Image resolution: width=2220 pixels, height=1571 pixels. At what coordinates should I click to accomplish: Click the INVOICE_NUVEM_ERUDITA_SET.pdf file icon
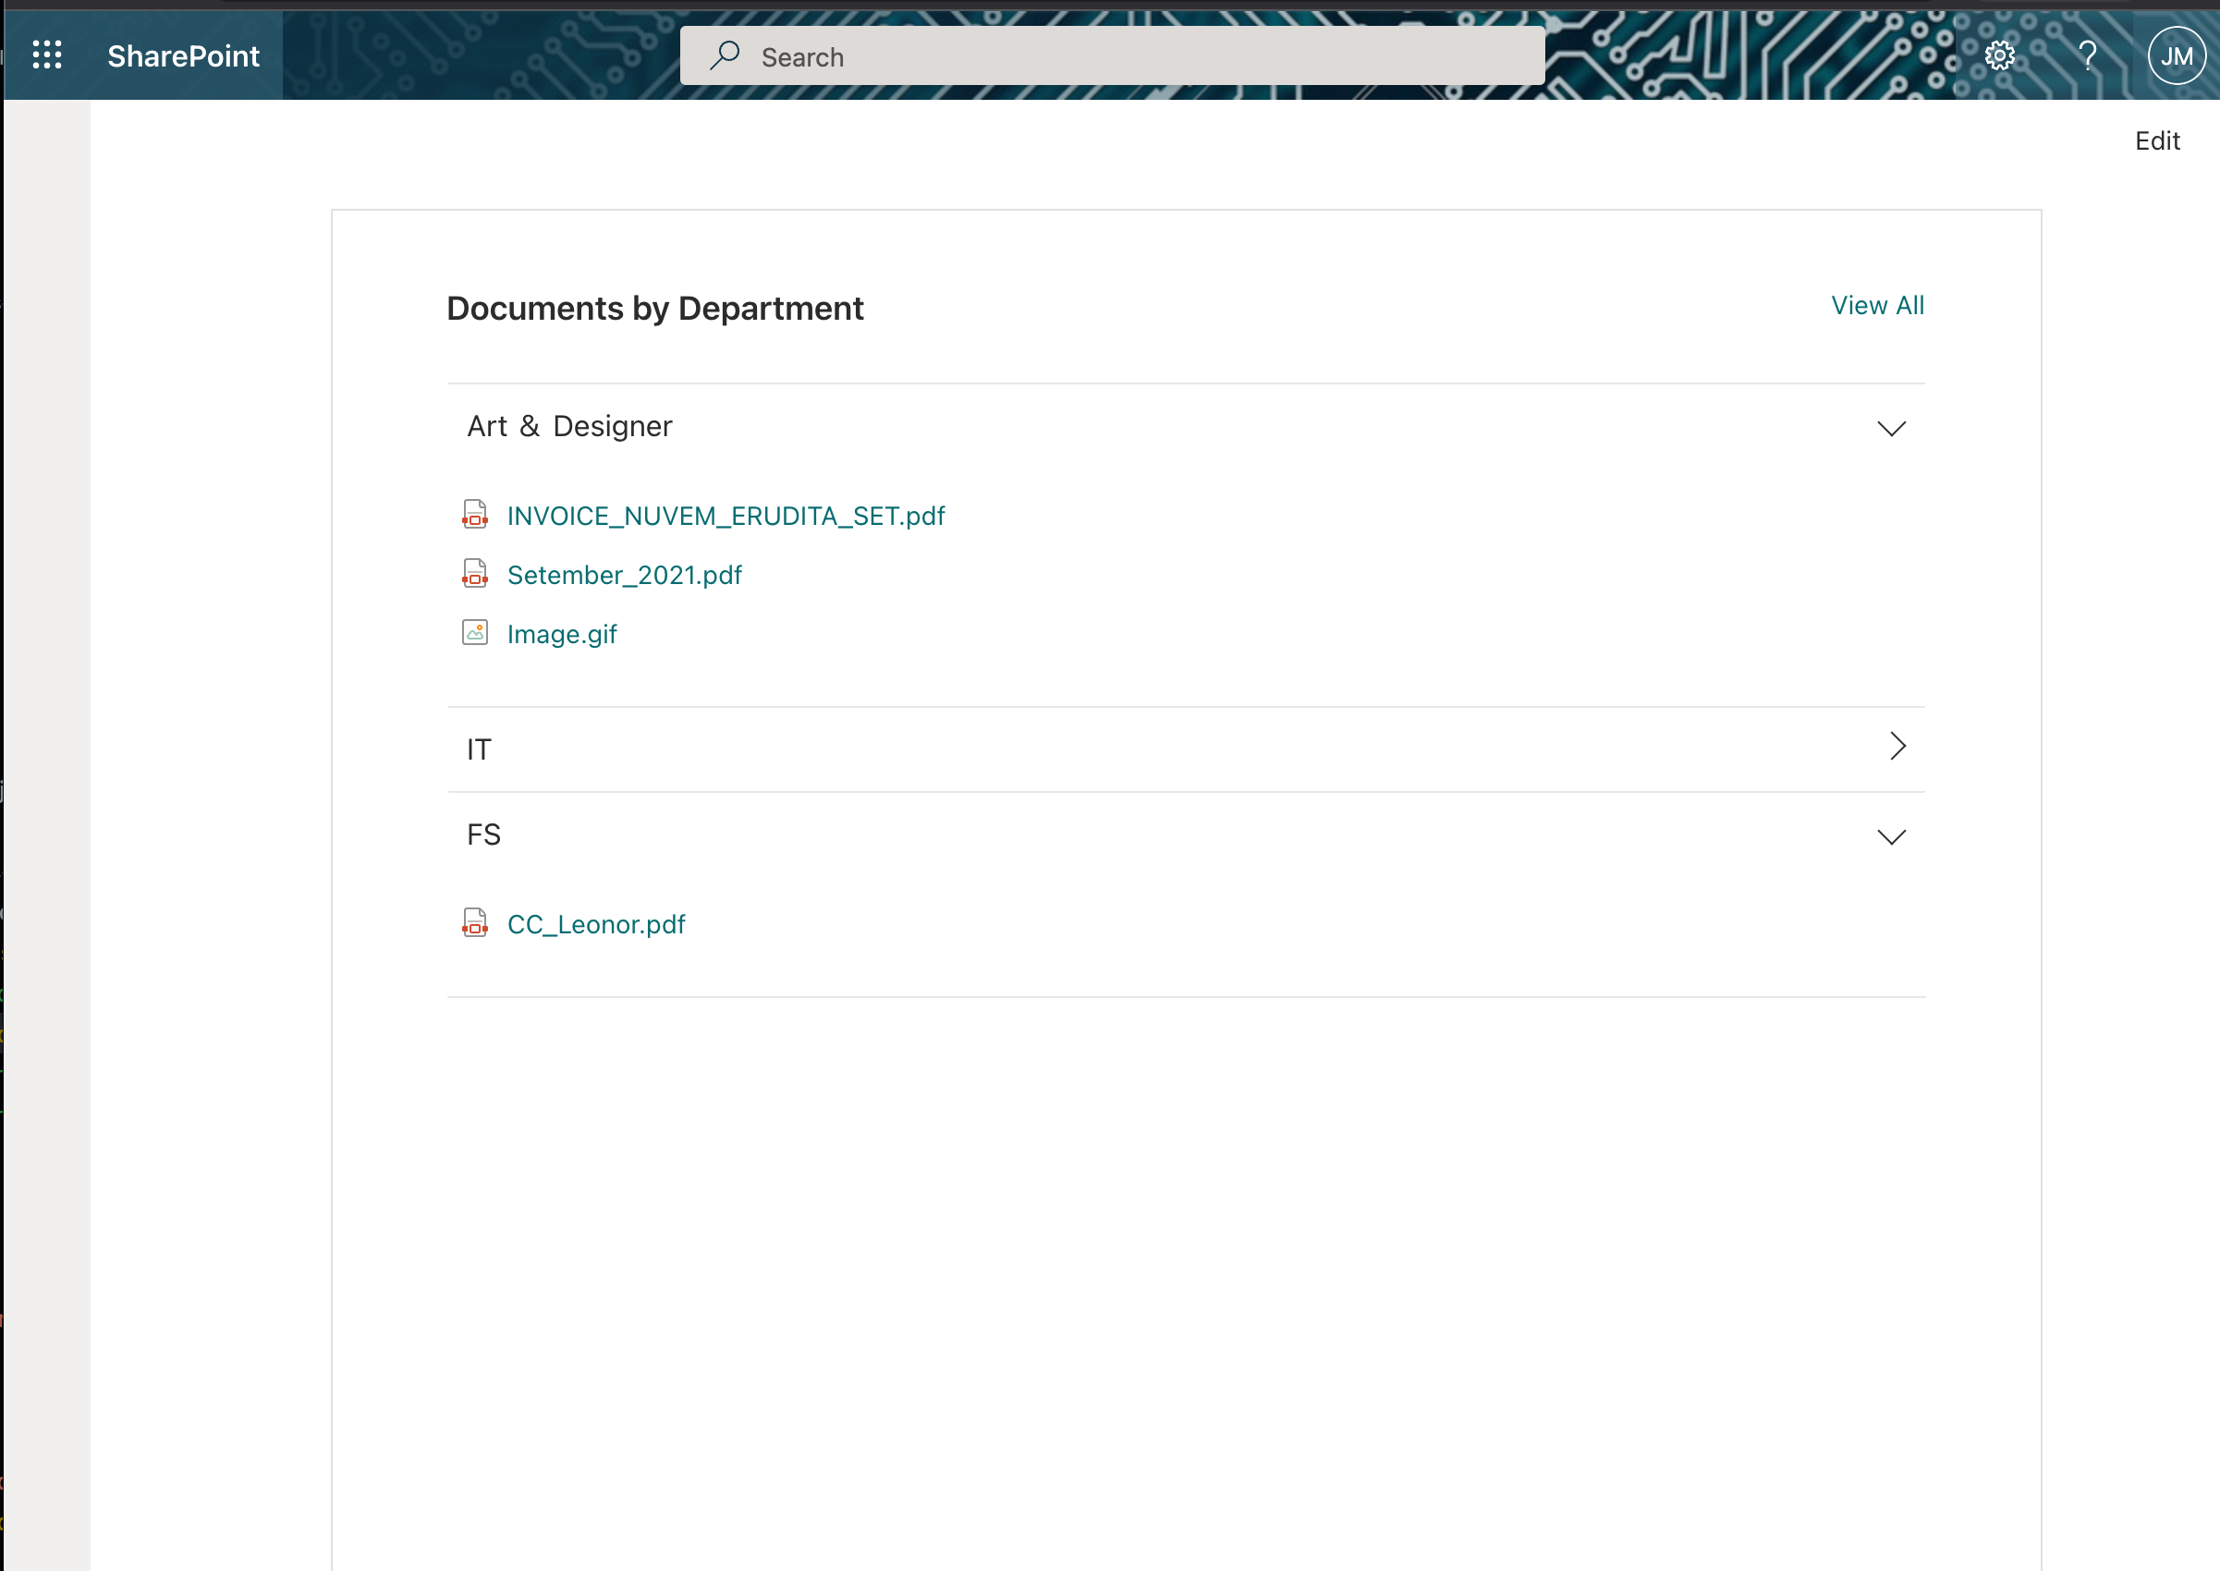[x=476, y=515]
